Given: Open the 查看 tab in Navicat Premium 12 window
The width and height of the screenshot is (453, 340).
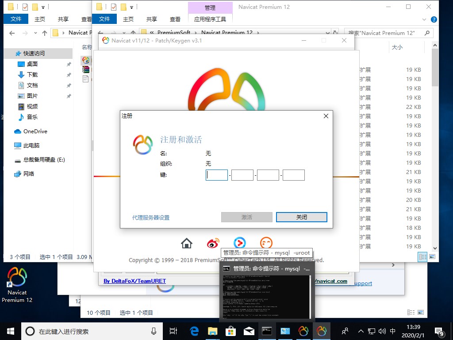Looking at the screenshot, I should (x=175, y=19).
